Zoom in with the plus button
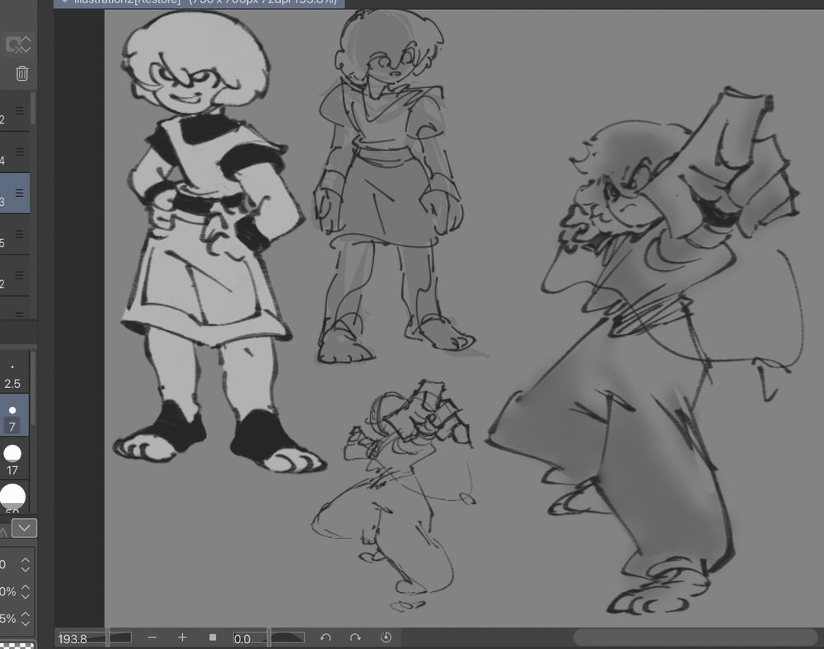 click(182, 637)
